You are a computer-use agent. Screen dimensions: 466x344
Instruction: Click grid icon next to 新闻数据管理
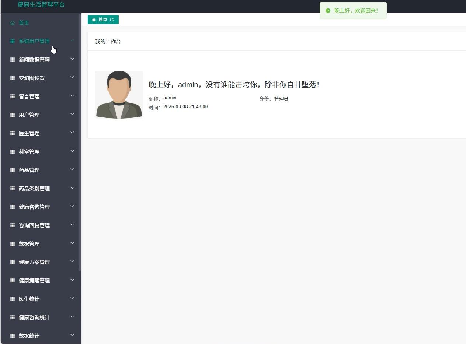click(13, 60)
